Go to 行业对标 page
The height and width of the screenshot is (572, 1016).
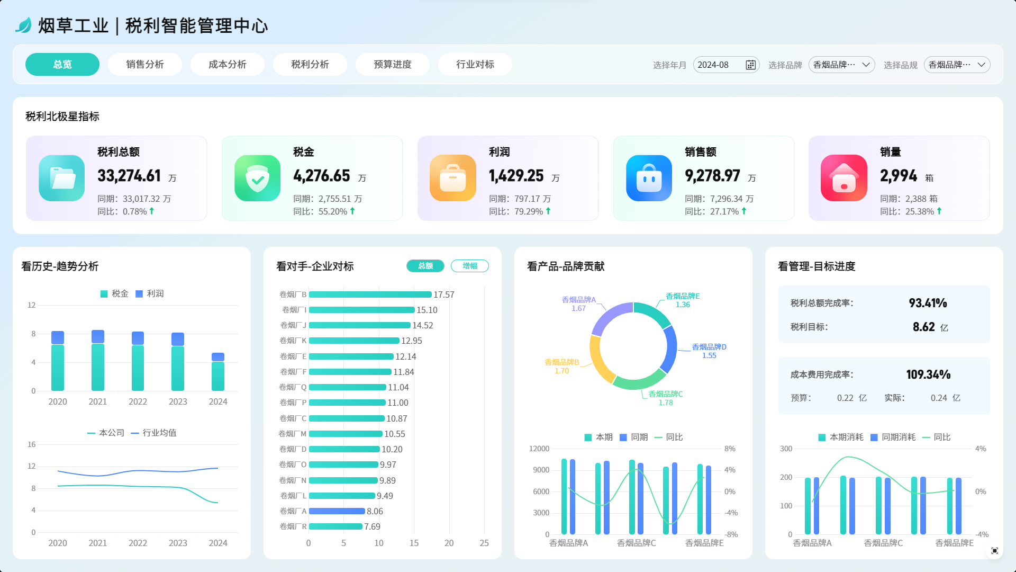coord(475,64)
